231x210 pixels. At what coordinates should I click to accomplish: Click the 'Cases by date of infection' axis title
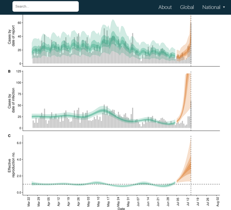pyautogui.click(x=11, y=100)
